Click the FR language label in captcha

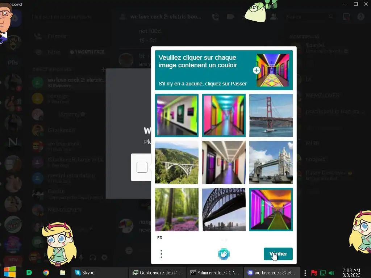point(160,238)
